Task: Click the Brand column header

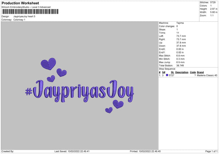Action: (x=200, y=72)
